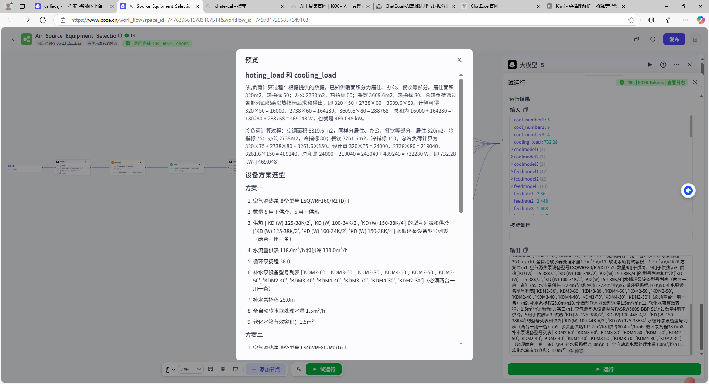Show workflow info next to Air_Source_Equipment_Selectio
The width and height of the screenshot is (709, 384).
coord(120,35)
